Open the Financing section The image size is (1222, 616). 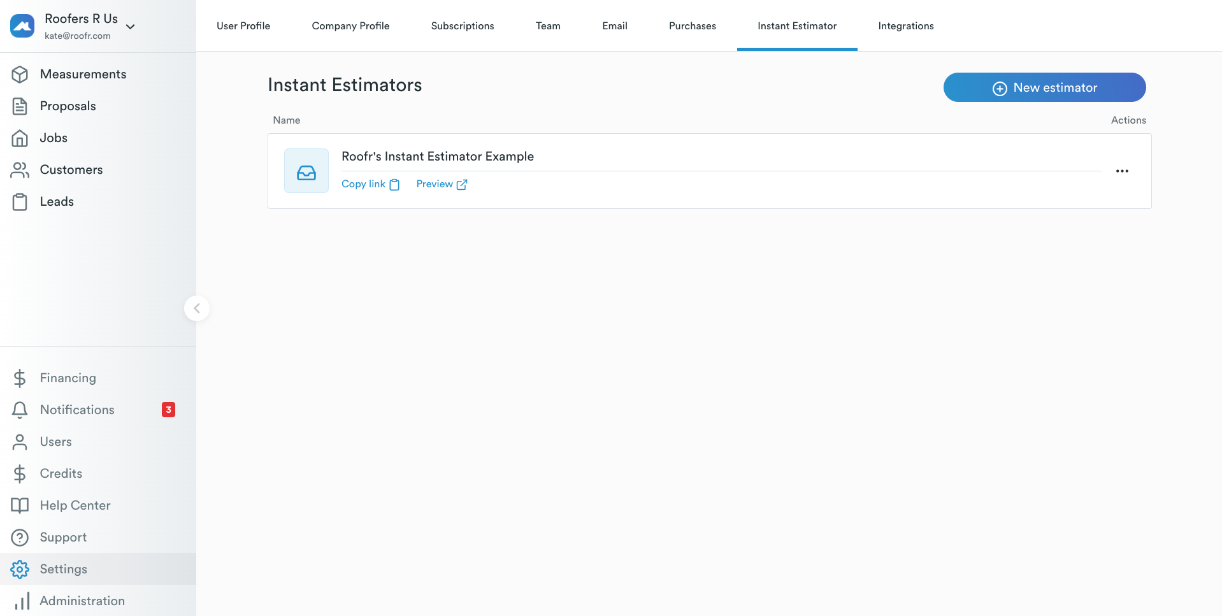tap(66, 378)
